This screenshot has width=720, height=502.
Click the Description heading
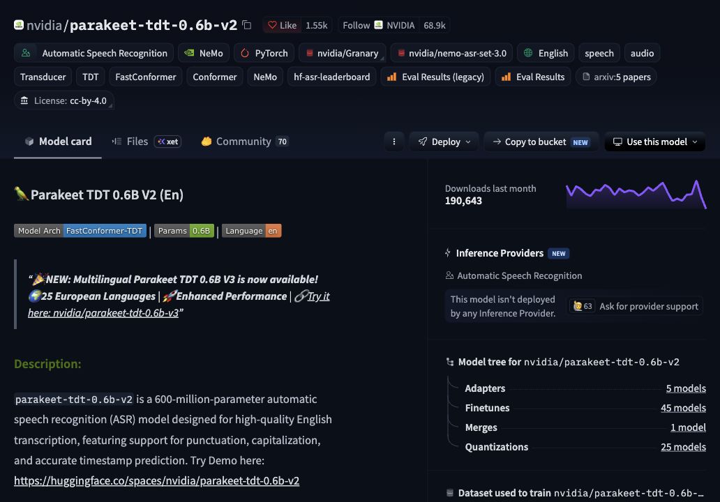[x=47, y=364]
